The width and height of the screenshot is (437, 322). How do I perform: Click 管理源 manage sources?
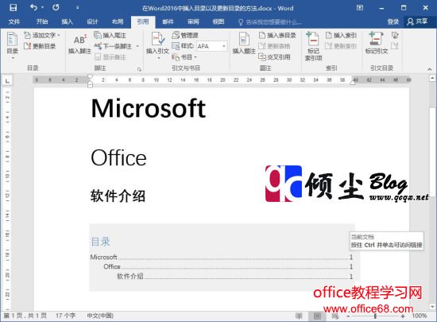[x=185, y=35]
